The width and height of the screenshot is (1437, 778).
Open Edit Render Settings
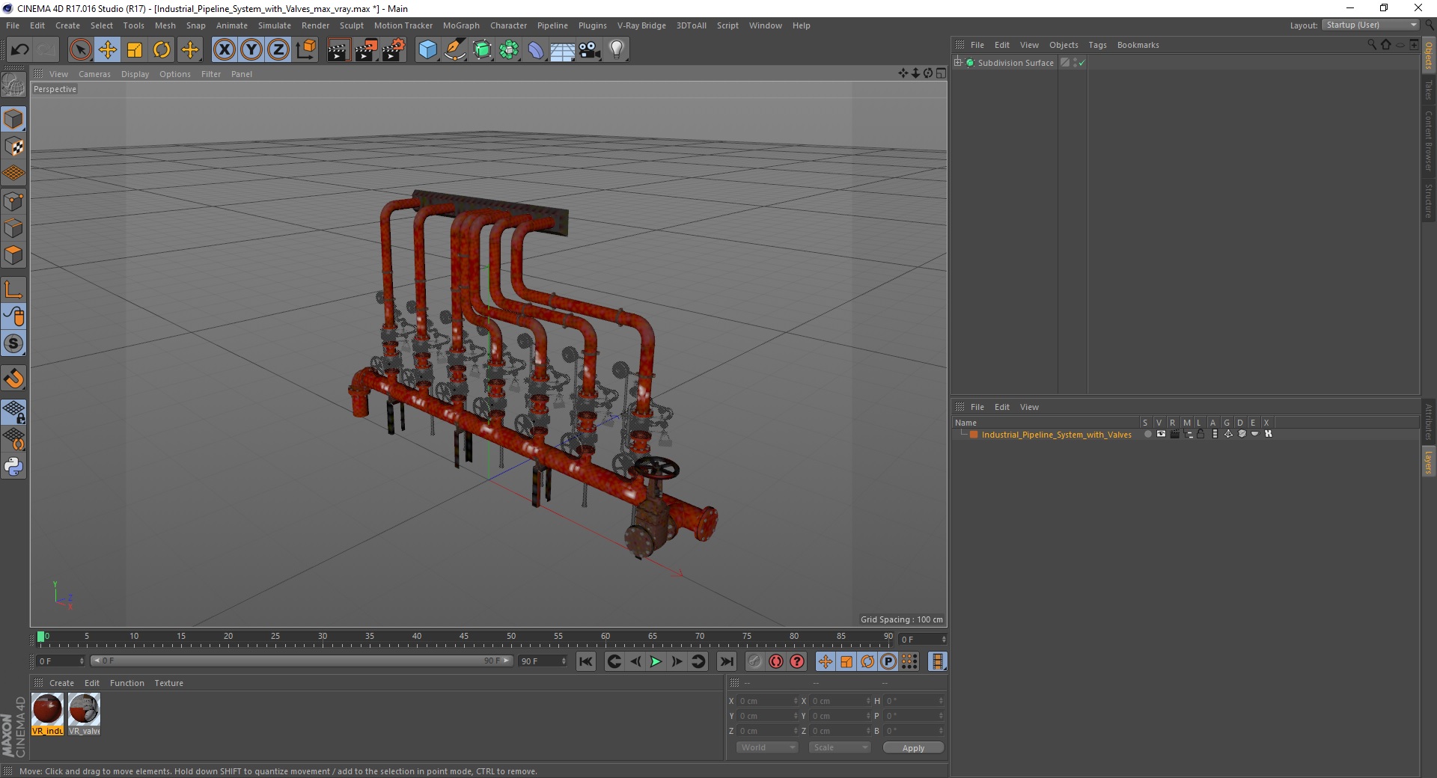pos(394,50)
